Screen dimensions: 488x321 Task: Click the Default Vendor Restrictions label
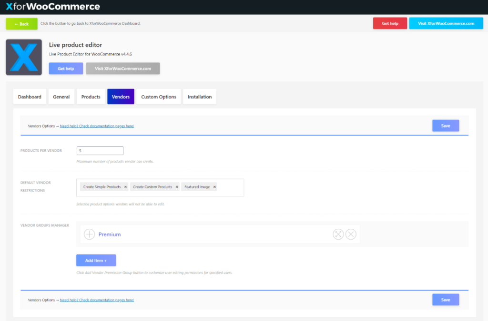[x=35, y=186]
